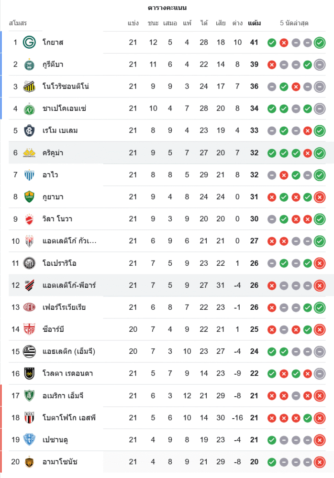Click the อามาโซนัช team logo
The height and width of the screenshot is (478, 334).
tap(30, 462)
